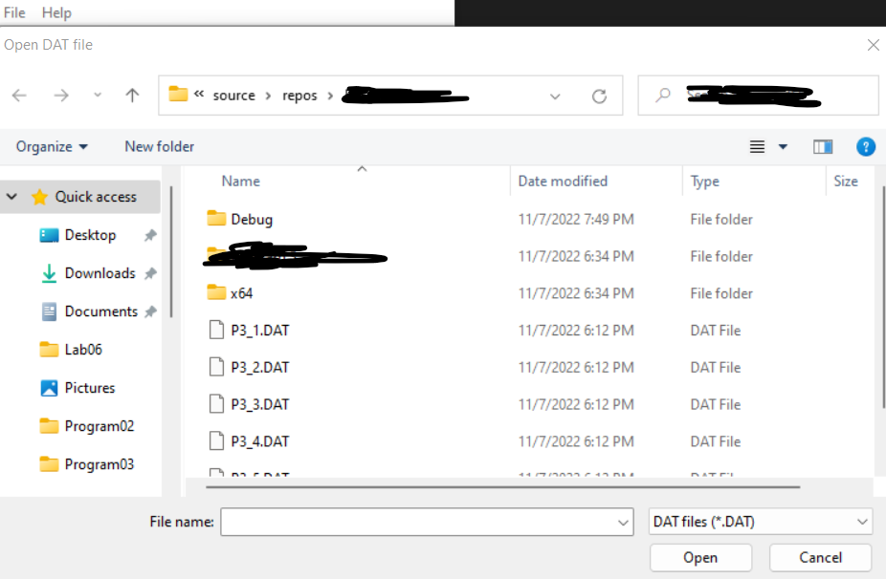This screenshot has width=886, height=579.
Task: Select 'repos' in the address breadcrumb
Action: point(299,96)
